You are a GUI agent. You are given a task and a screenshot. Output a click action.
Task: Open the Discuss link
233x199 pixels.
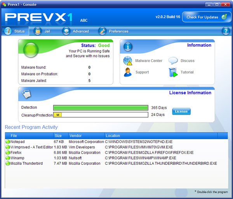[188, 61]
